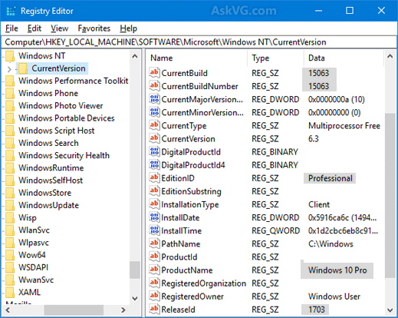Click the CurrentType string icon

(x=154, y=125)
